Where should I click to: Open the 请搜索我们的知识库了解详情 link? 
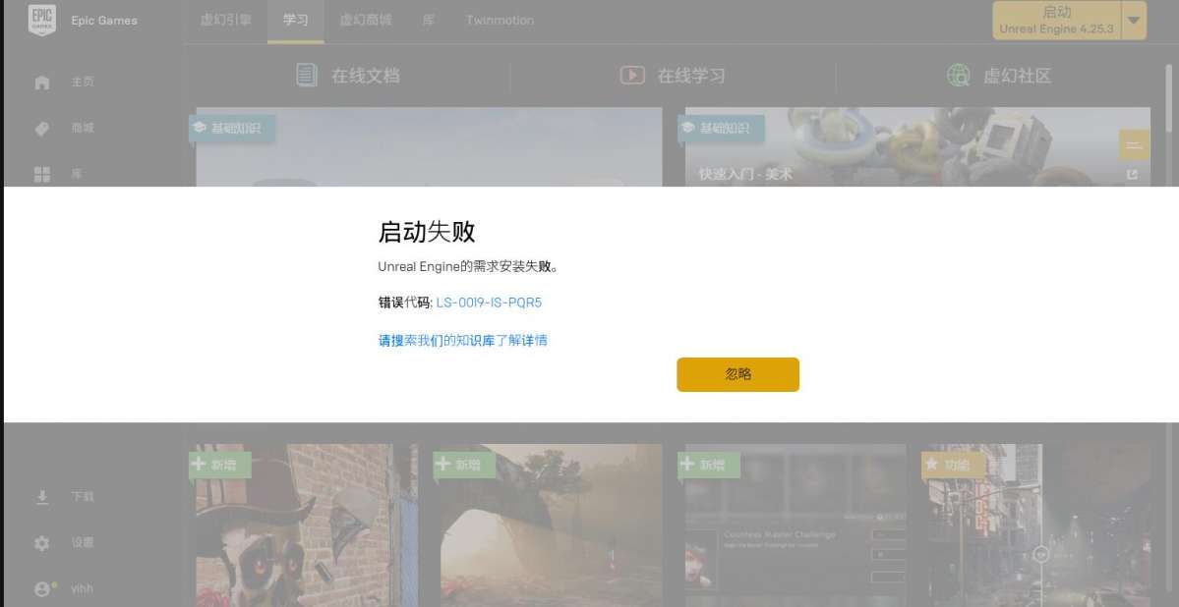click(462, 340)
